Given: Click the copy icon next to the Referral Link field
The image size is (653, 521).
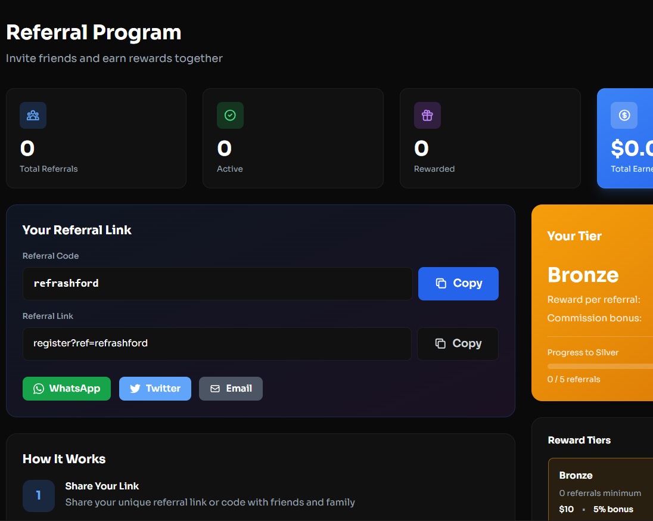Looking at the screenshot, I should pos(441,343).
